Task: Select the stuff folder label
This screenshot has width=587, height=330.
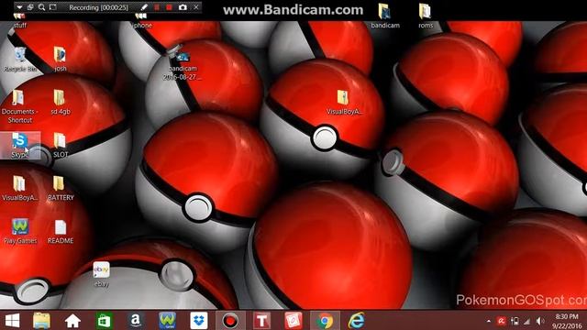Action: [x=19, y=25]
